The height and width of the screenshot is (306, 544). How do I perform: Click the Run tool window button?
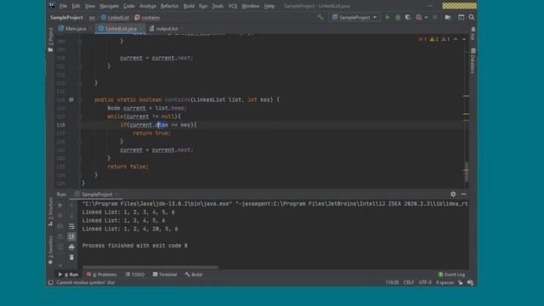68,275
